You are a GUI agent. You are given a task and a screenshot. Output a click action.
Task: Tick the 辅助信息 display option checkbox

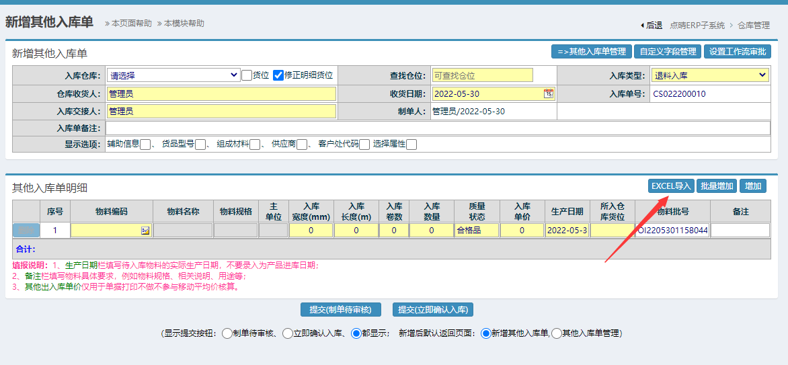(x=145, y=144)
